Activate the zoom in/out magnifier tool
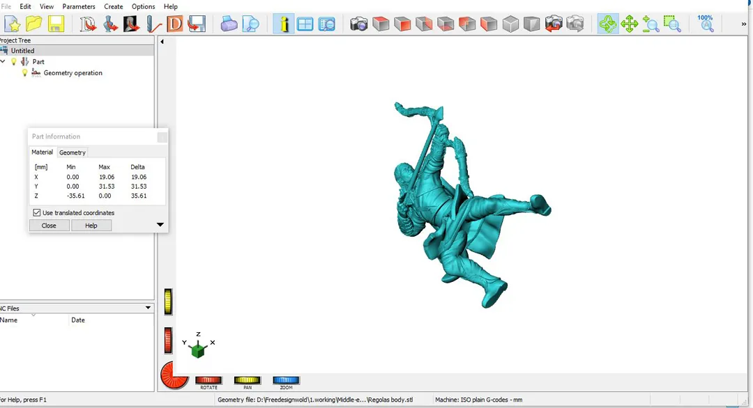 pos(651,24)
